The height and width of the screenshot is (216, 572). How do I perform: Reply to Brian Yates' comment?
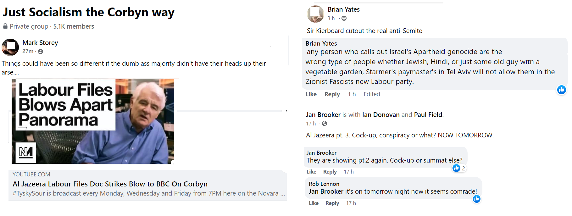click(332, 94)
